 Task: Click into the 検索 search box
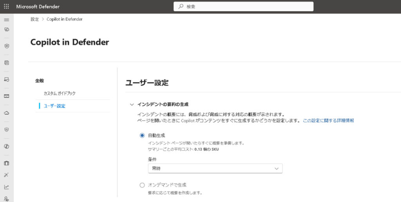[x=243, y=7]
